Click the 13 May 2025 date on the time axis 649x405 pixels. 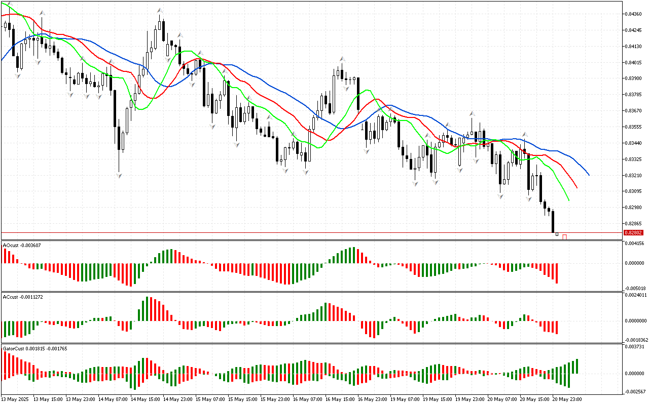(15, 399)
